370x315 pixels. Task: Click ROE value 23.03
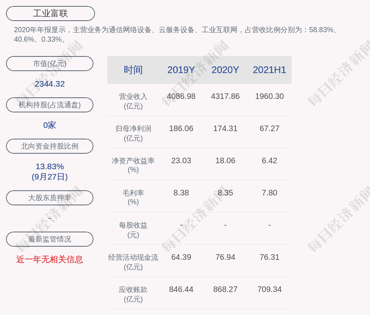[x=181, y=161]
